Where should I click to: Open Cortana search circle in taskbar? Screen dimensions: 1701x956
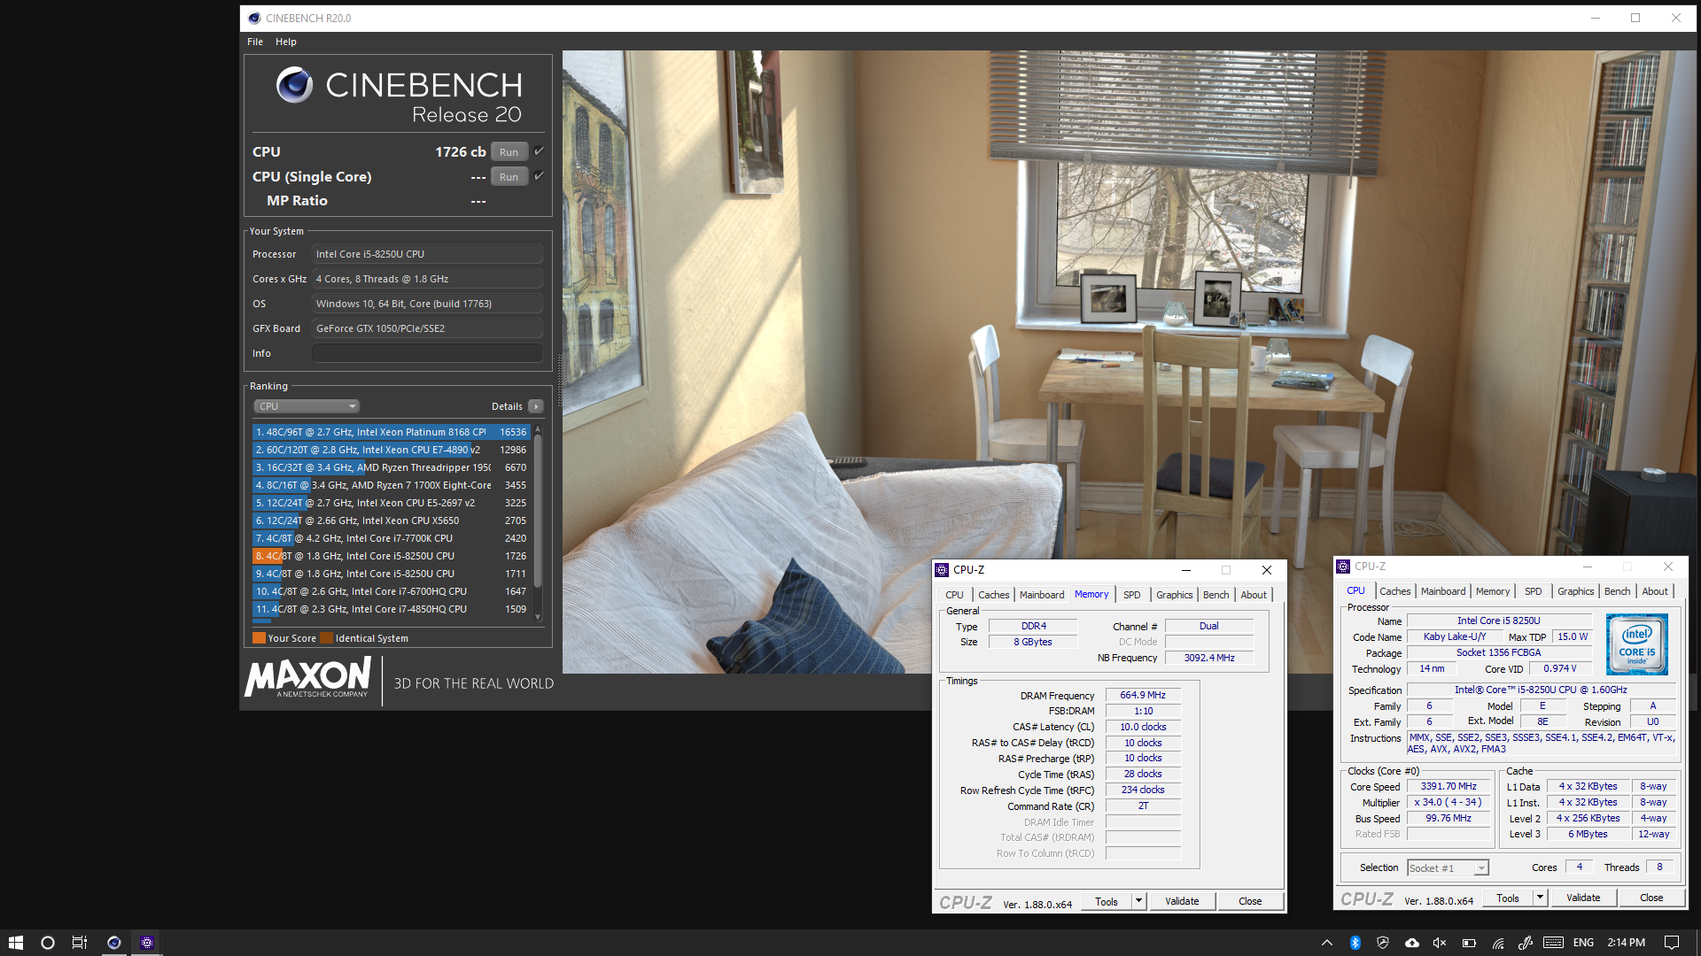(48, 943)
